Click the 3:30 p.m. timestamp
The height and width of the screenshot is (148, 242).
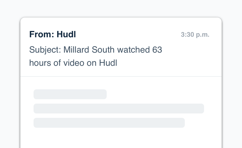[195, 35]
